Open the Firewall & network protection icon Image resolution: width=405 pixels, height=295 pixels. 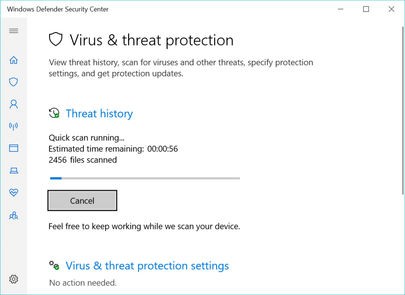[x=13, y=126]
